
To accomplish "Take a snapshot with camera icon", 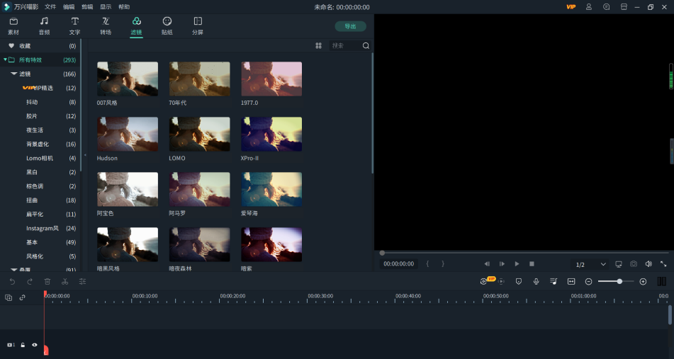I will (x=634, y=264).
